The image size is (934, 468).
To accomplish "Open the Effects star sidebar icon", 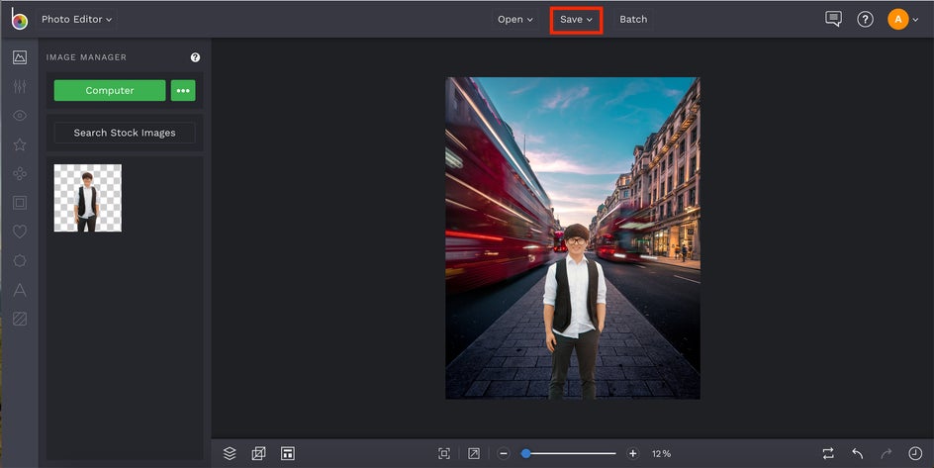I will pyautogui.click(x=20, y=144).
